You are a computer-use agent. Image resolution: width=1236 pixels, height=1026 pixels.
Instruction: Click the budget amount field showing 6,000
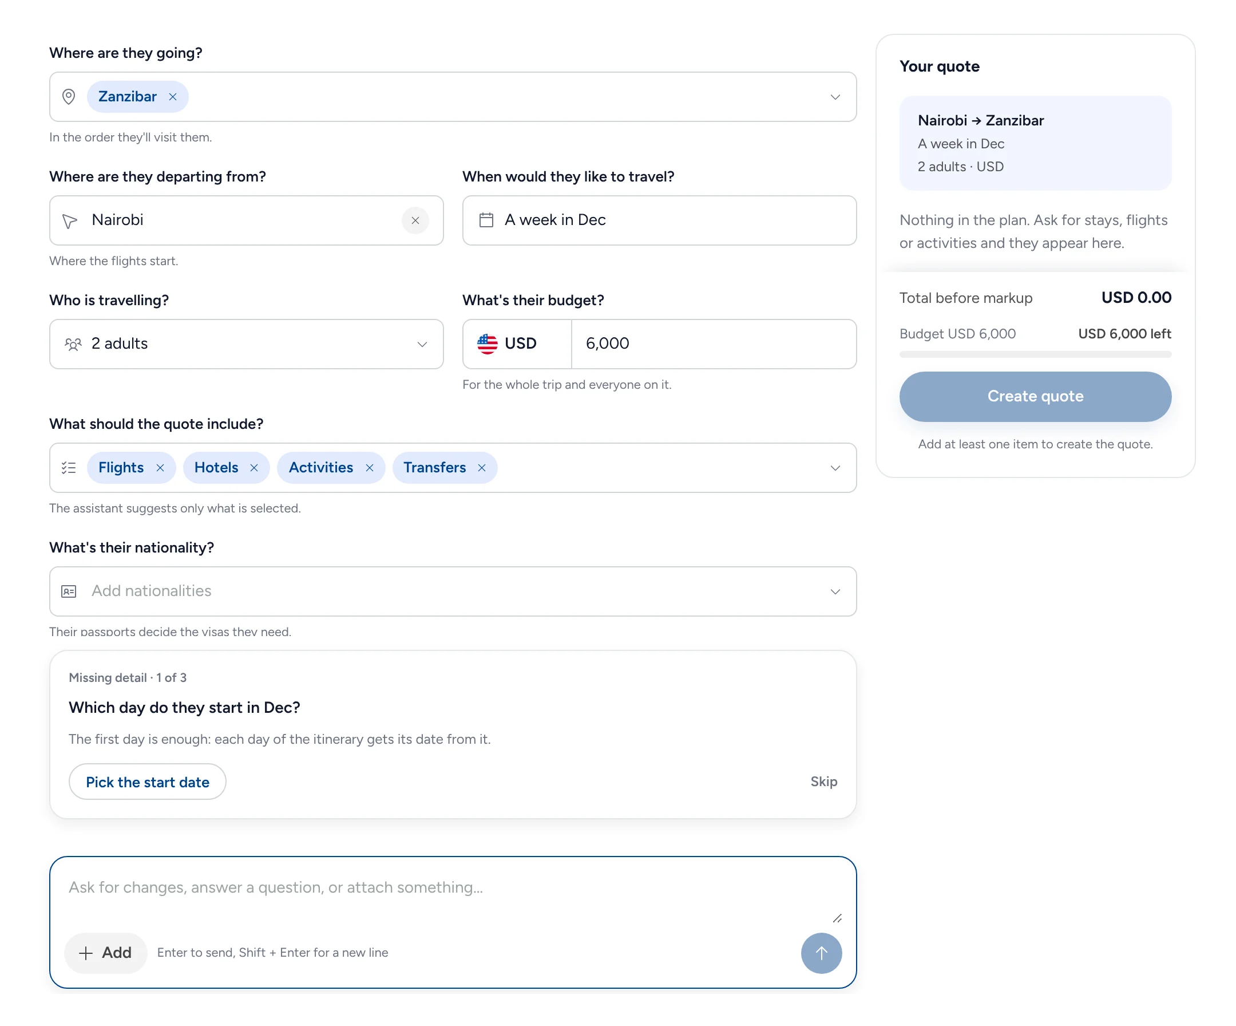(x=714, y=344)
